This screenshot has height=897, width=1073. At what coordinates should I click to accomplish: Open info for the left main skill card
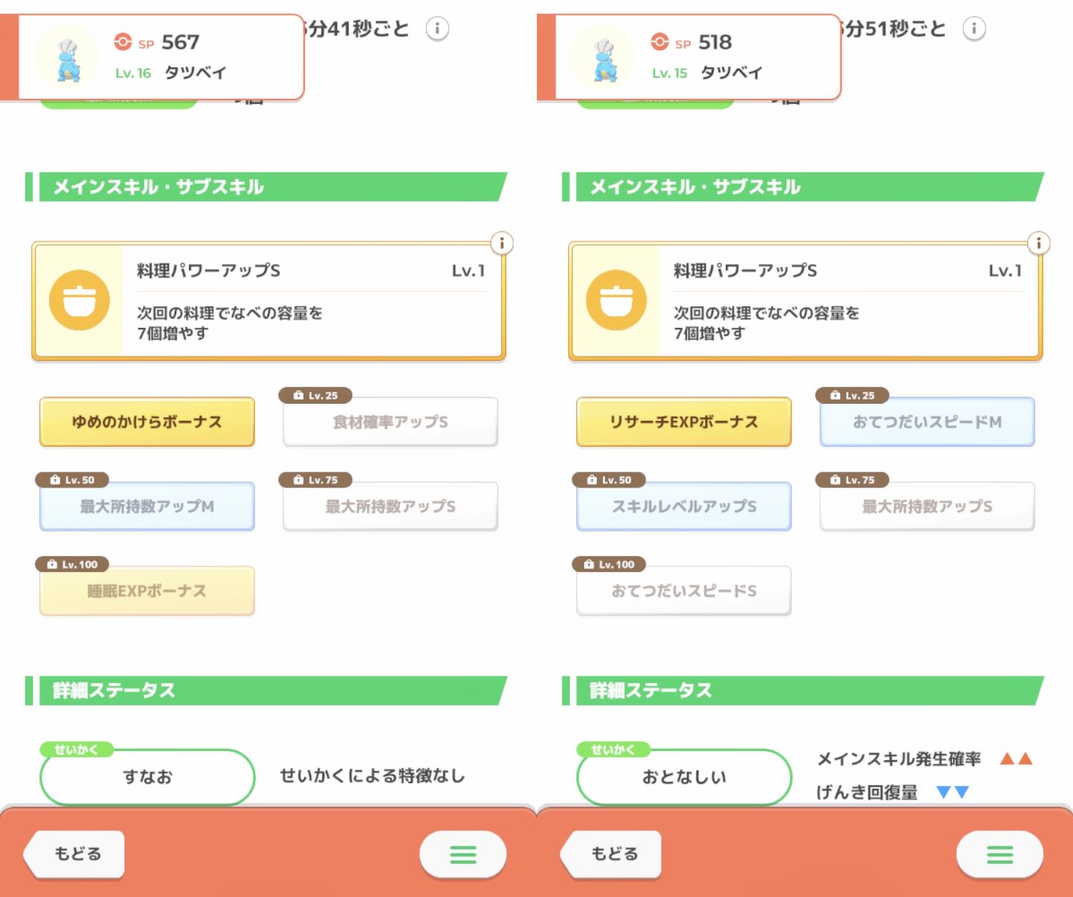(502, 243)
